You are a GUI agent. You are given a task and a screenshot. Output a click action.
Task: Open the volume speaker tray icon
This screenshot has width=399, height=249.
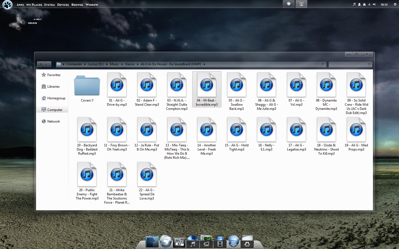click(374, 4)
